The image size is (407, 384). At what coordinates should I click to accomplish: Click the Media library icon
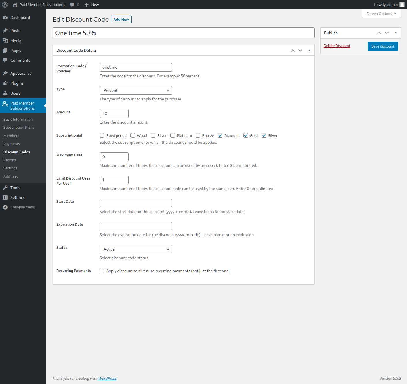tap(5, 41)
